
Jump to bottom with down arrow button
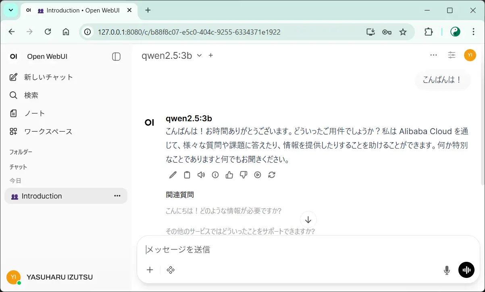click(308, 220)
